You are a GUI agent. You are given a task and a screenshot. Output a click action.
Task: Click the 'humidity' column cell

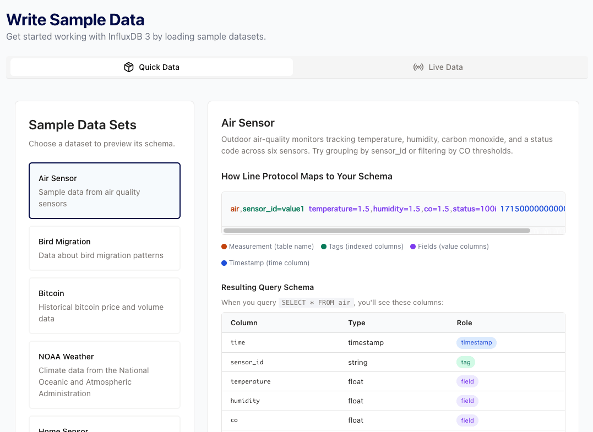245,401
